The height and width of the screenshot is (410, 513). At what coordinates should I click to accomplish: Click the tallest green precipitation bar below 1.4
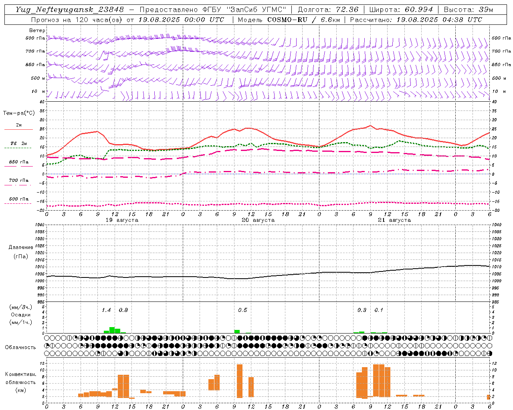[112, 330]
